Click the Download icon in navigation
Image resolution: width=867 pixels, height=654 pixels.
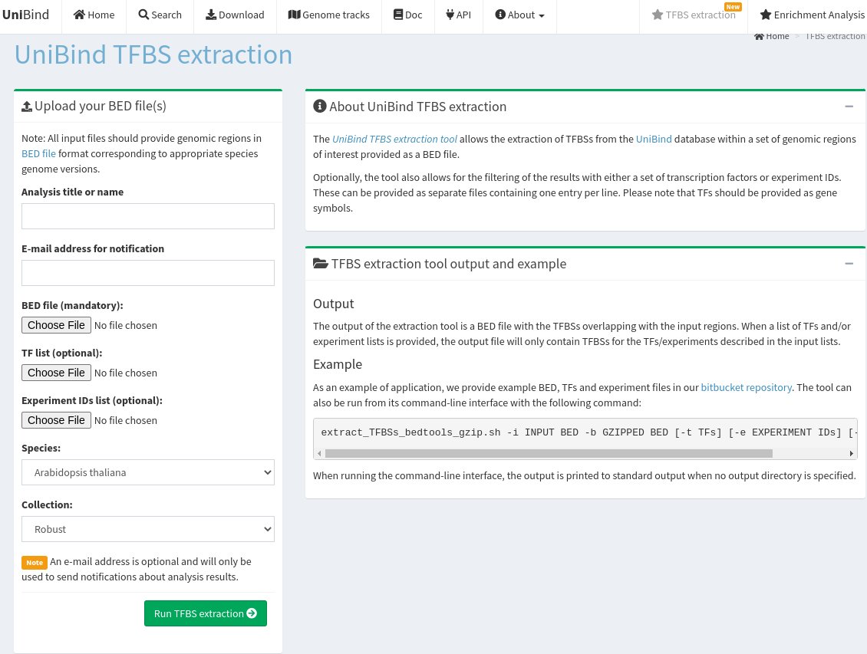pos(211,15)
